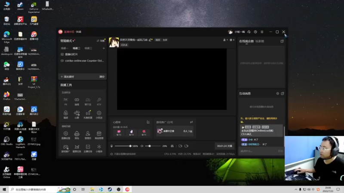344x193 pixels.
Task: Open Steam from the taskbar
Action: pos(110,190)
